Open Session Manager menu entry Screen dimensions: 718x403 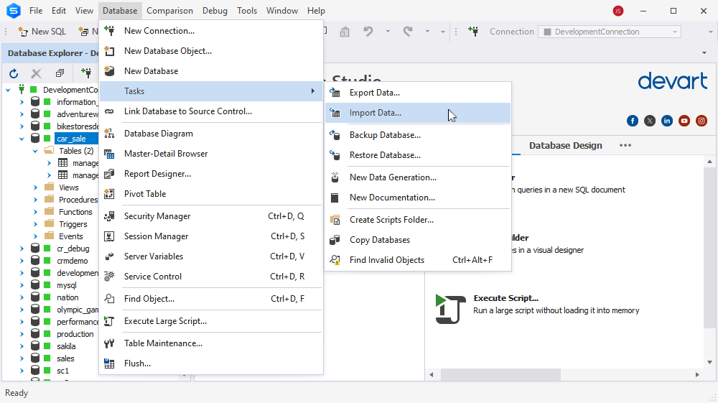coord(211,236)
